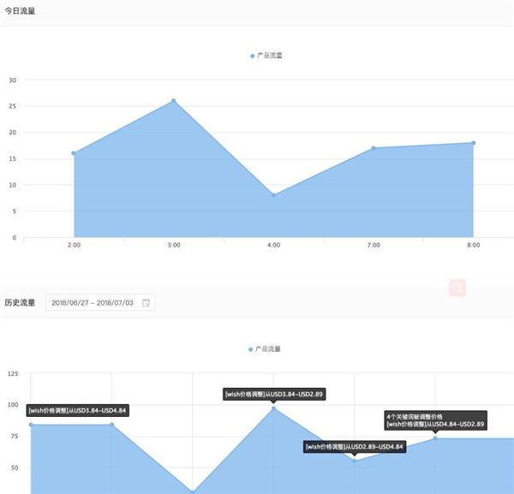Click history chart point under 4个关键词 label
Viewport: 514px width, 494px height.
coord(435,438)
